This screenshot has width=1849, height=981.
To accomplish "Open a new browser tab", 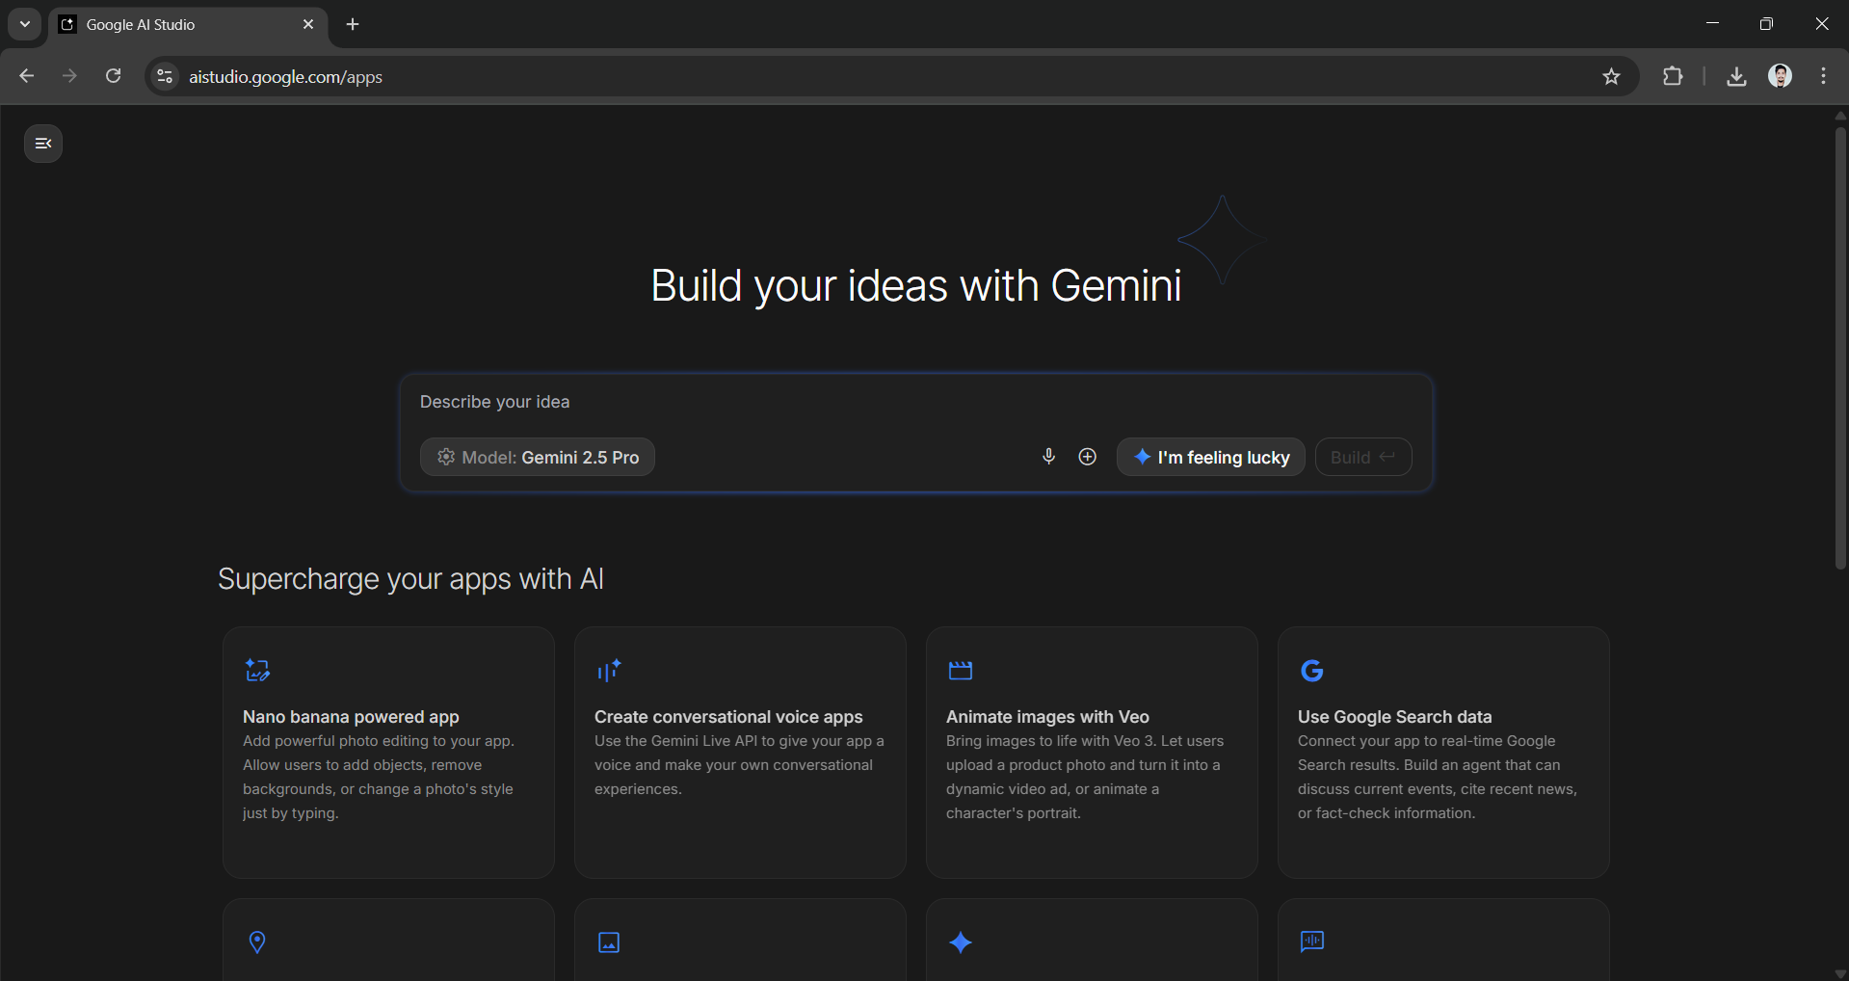I will [353, 25].
